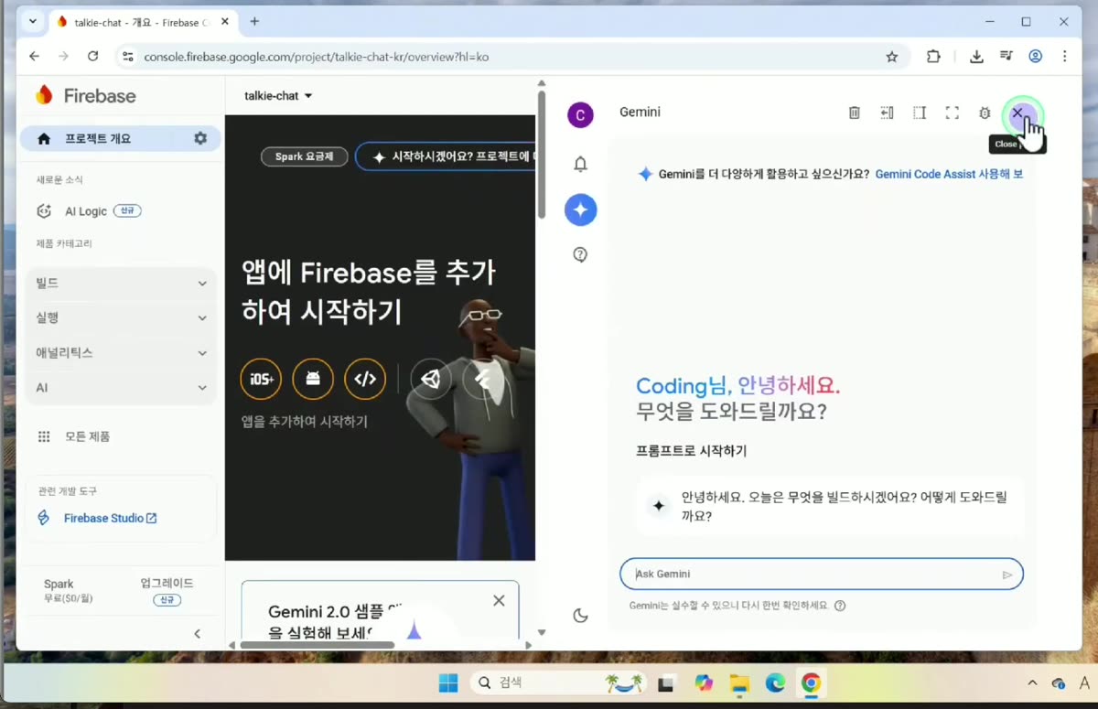Open the talkie-chat project dropdown

tap(278, 96)
